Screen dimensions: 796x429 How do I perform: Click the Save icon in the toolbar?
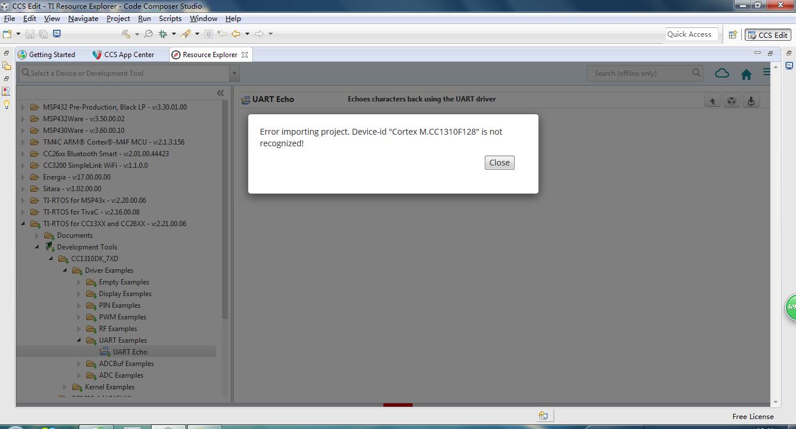[30, 34]
